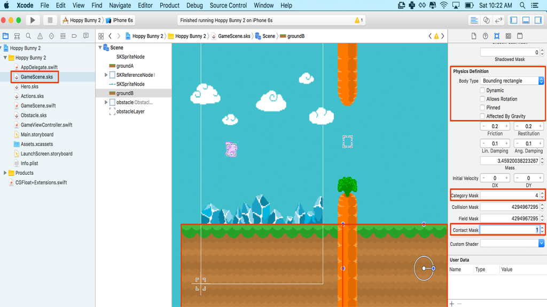This screenshot has height=307, width=547.
Task: Open the Body Type dropdown
Action: tap(512, 81)
